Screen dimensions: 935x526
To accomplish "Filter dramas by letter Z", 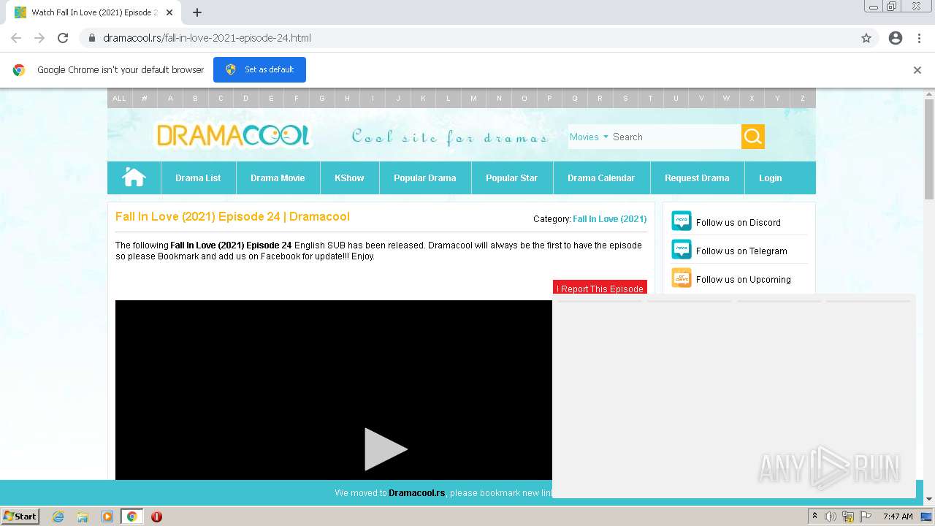I will coord(803,98).
